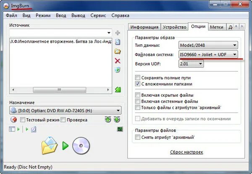This screenshot has height=174, width=252.
Task: Switch to the Метки tab
Action: tap(217, 27)
